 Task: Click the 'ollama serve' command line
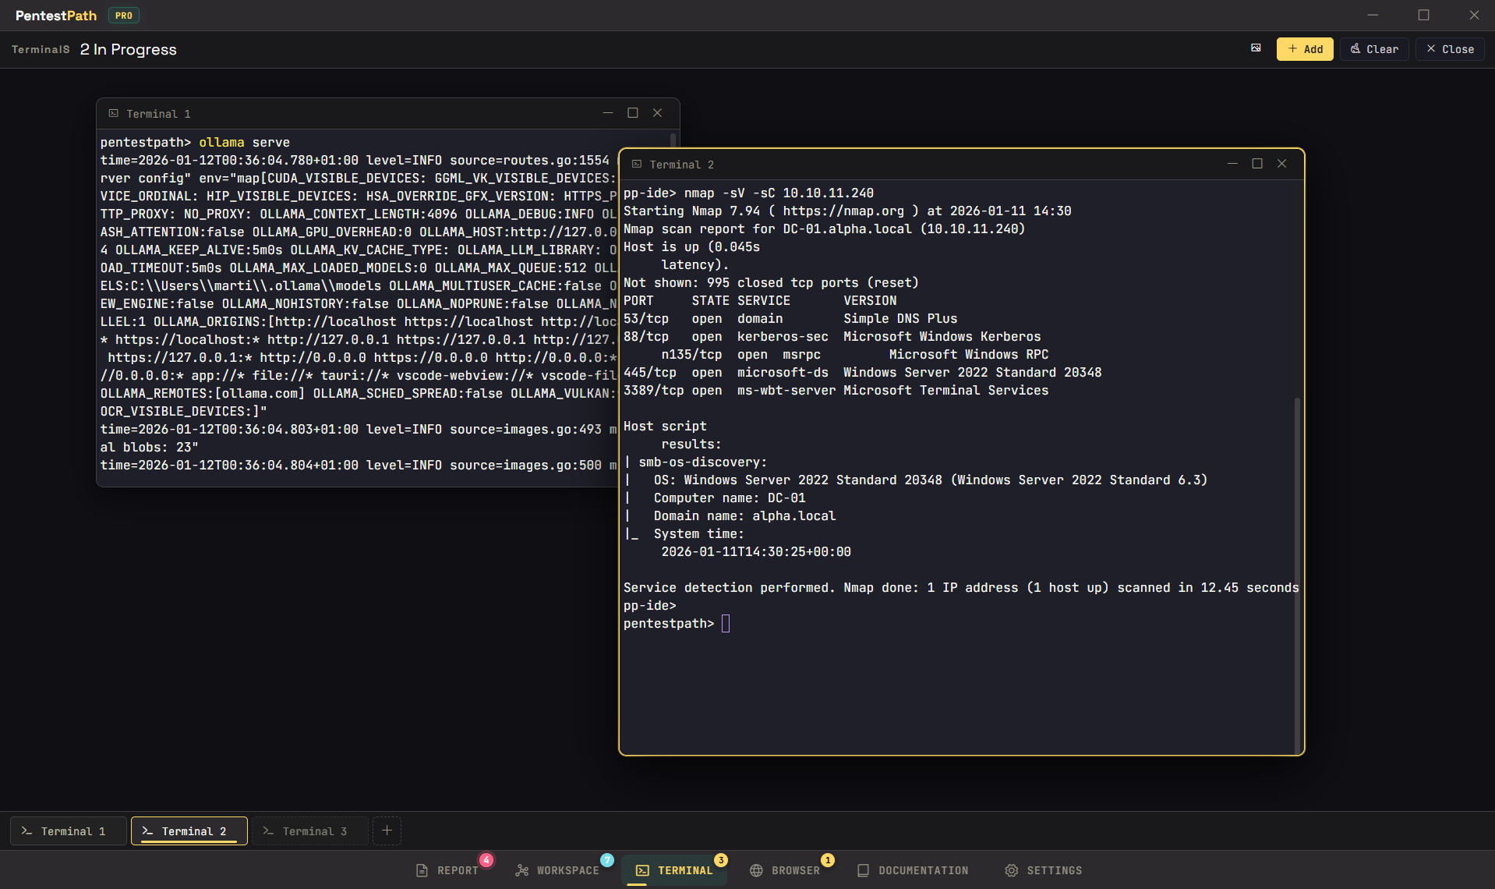point(244,143)
